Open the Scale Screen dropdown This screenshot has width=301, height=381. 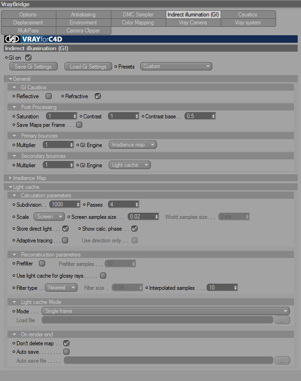tap(49, 217)
